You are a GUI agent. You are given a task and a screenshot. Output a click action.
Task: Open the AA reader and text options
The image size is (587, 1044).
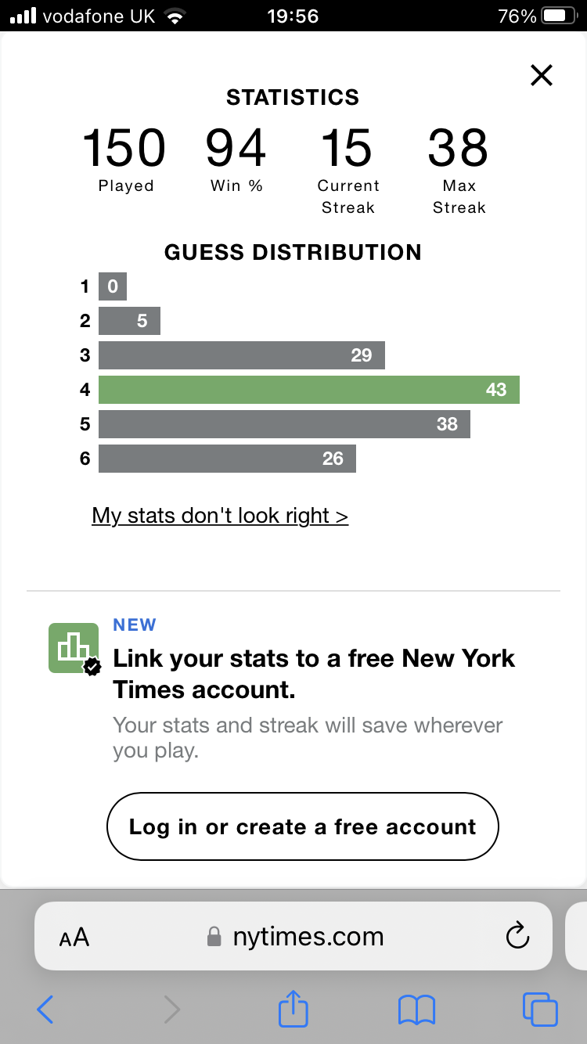tap(74, 937)
